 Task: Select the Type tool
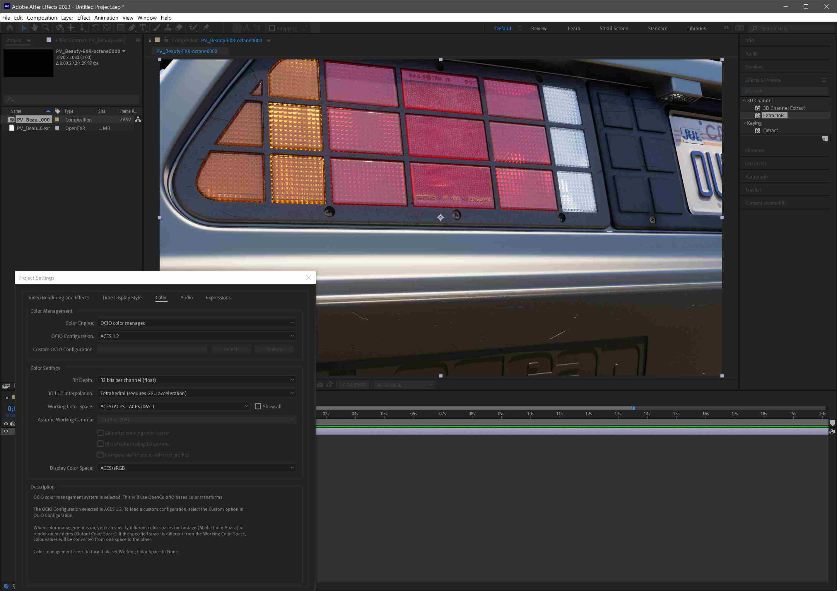point(143,28)
